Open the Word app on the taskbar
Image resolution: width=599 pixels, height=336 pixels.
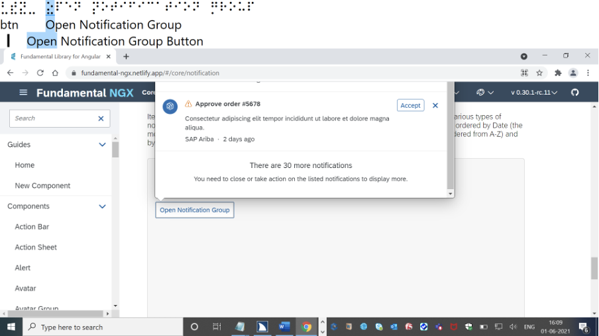(x=284, y=327)
